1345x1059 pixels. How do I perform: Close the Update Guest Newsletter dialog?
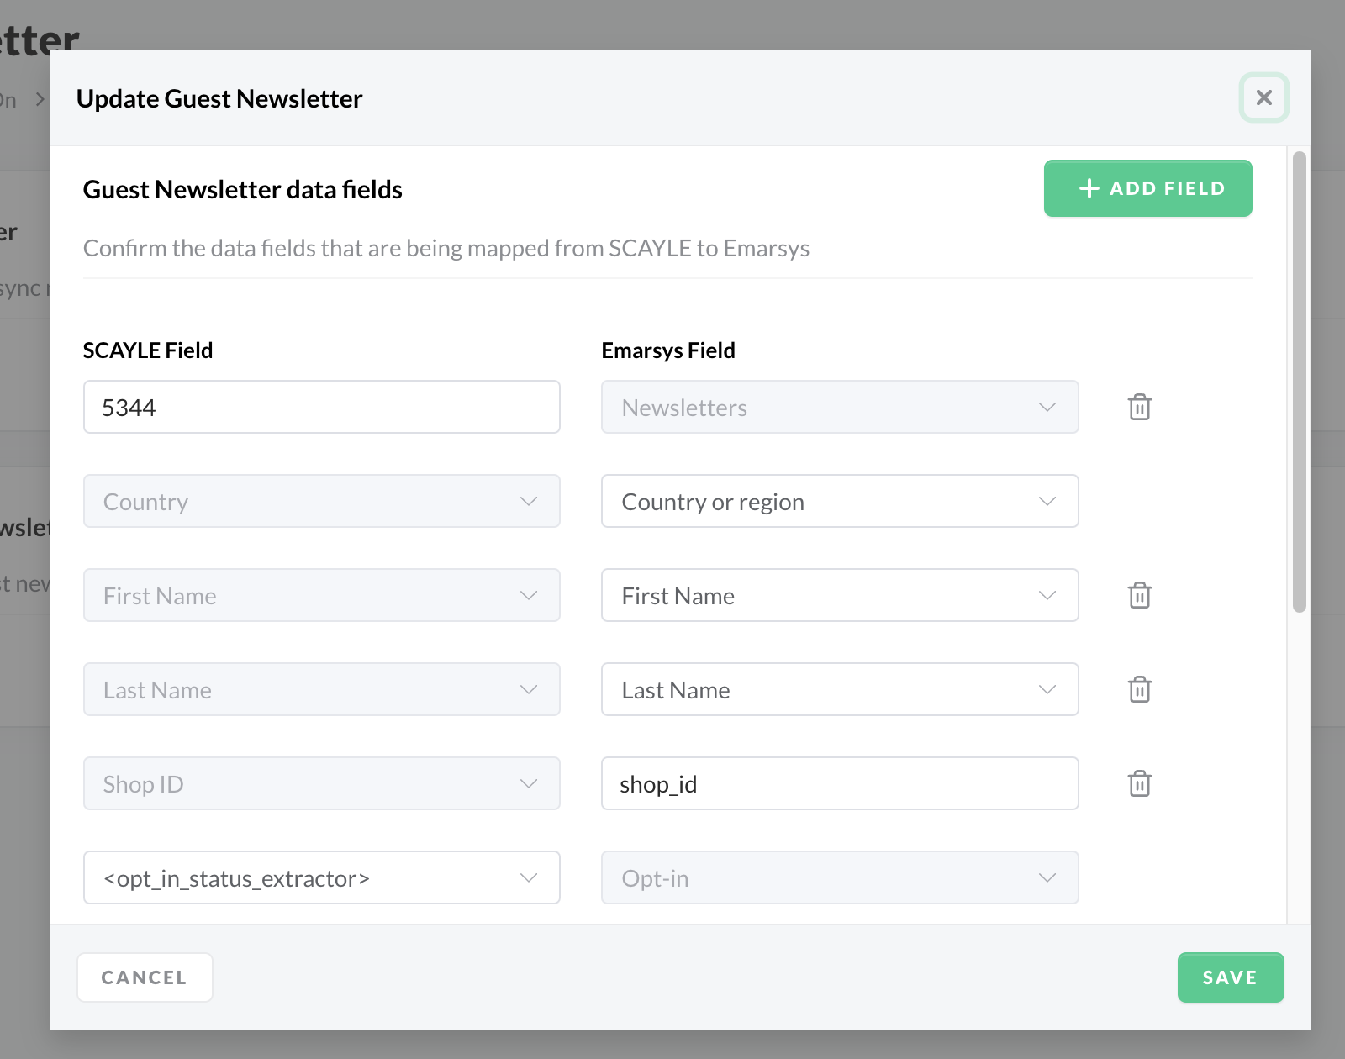tap(1263, 97)
